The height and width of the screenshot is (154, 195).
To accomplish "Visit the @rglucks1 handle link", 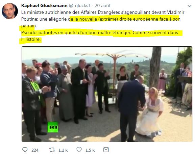I will point(80,6).
